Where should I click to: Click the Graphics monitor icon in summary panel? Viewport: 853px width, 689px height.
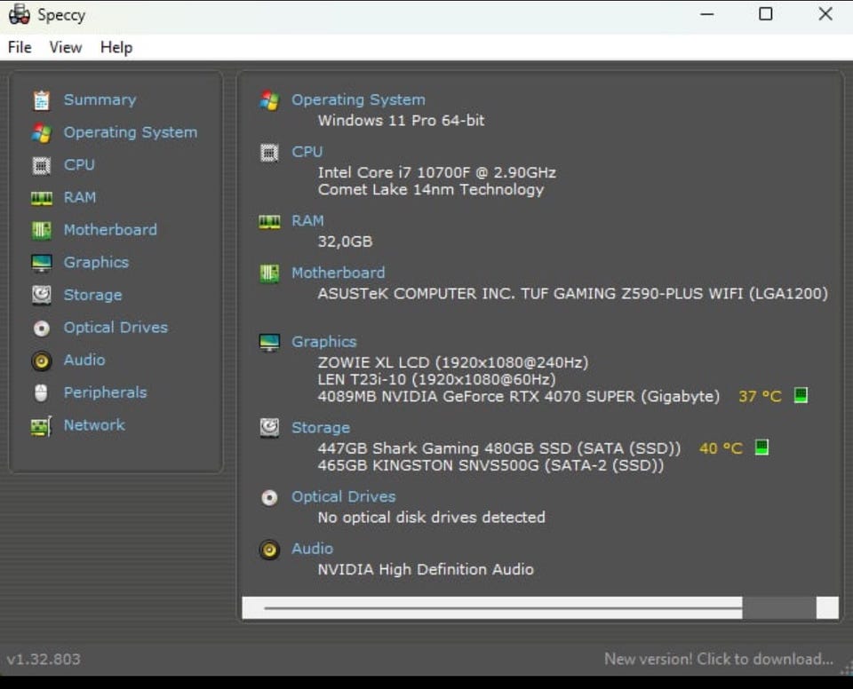click(x=269, y=342)
